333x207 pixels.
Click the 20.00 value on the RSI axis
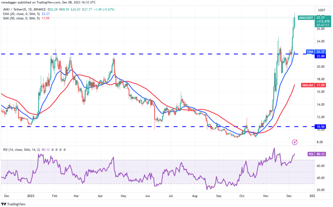tap(321, 190)
